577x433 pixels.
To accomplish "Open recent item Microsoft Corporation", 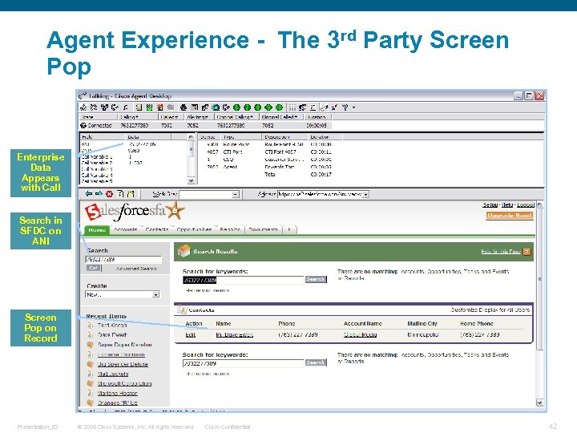I will [x=124, y=383].
